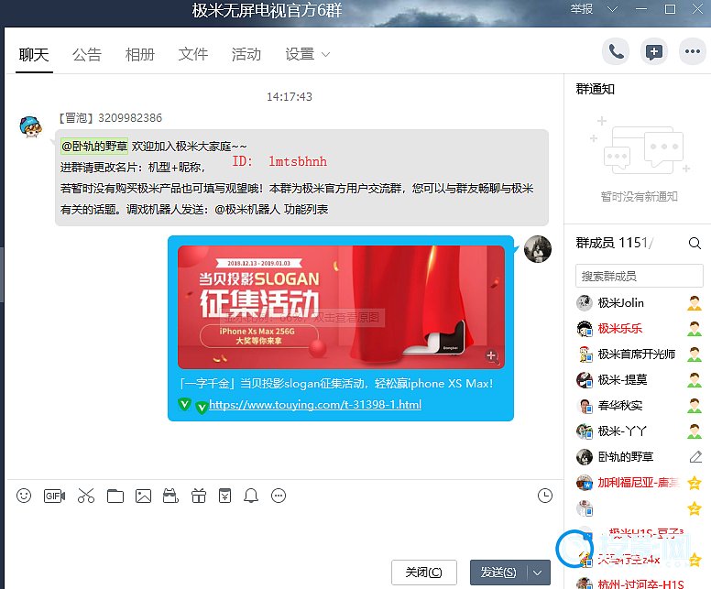Start a group voice call
The width and height of the screenshot is (711, 589).
pyautogui.click(x=616, y=52)
